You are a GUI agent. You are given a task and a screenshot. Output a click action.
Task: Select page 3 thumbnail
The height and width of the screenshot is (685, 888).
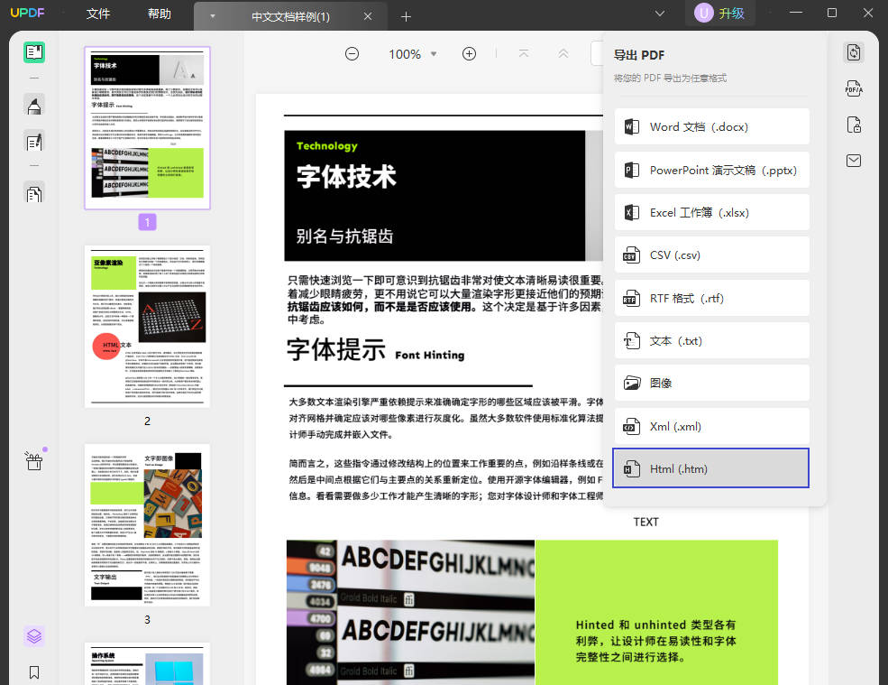(x=147, y=525)
